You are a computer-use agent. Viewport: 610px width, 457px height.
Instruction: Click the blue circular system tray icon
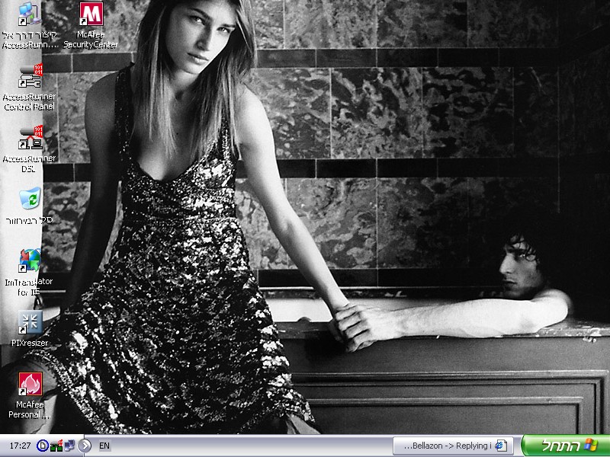(x=43, y=446)
